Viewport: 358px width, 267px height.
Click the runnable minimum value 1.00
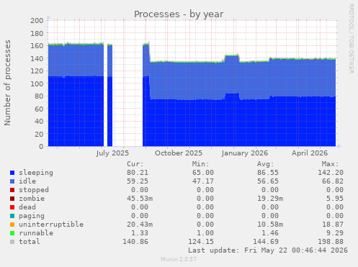click(x=205, y=233)
